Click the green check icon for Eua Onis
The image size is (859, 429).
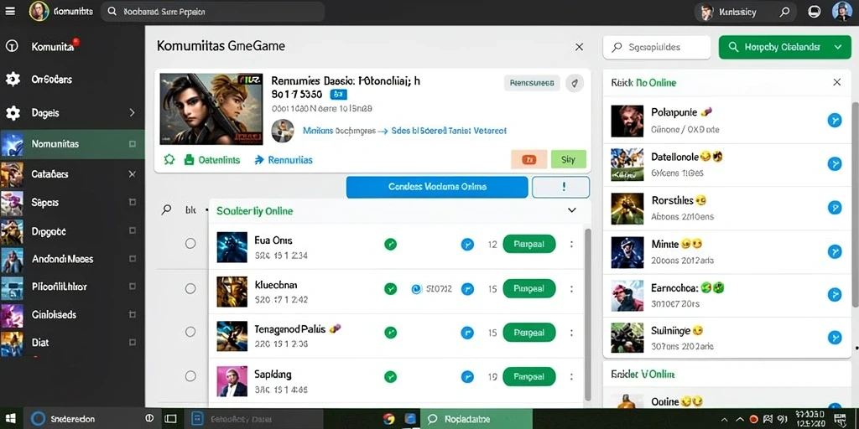tap(391, 245)
